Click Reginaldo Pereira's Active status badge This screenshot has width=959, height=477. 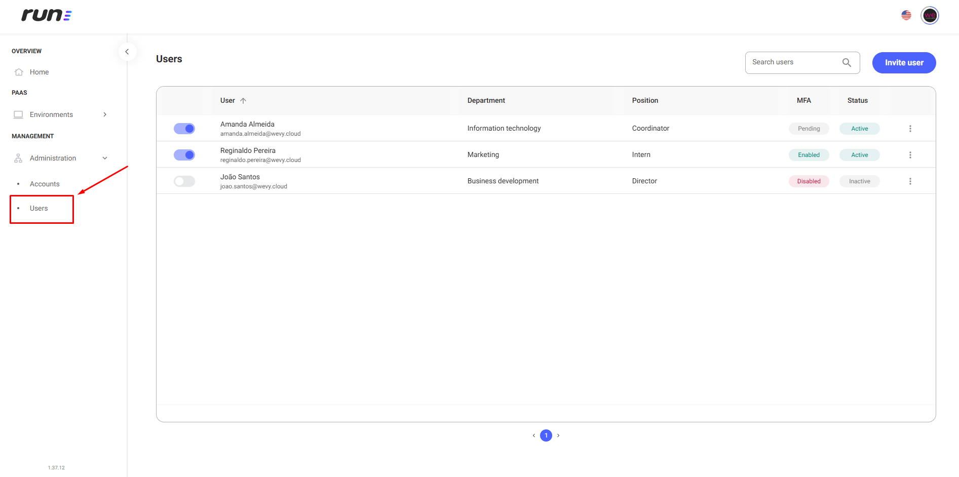(x=859, y=155)
